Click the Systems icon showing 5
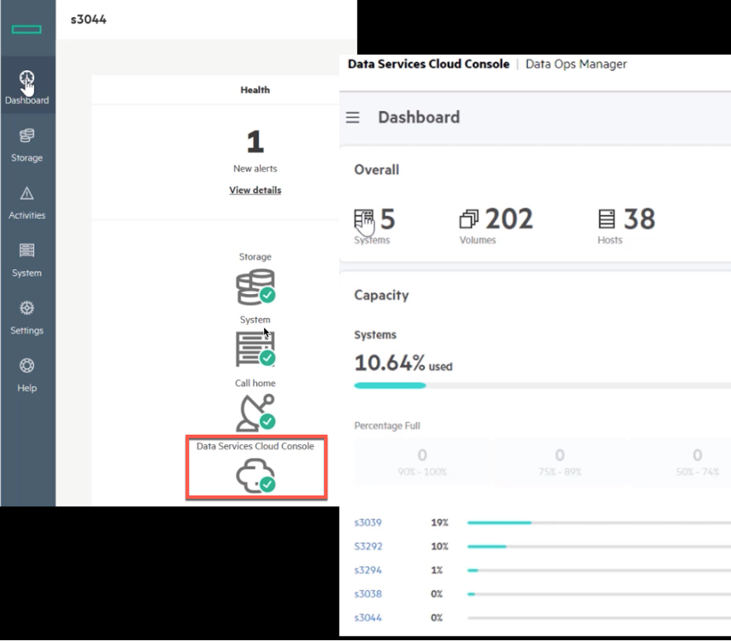Image resolution: width=731 pixels, height=641 pixels. point(362,217)
